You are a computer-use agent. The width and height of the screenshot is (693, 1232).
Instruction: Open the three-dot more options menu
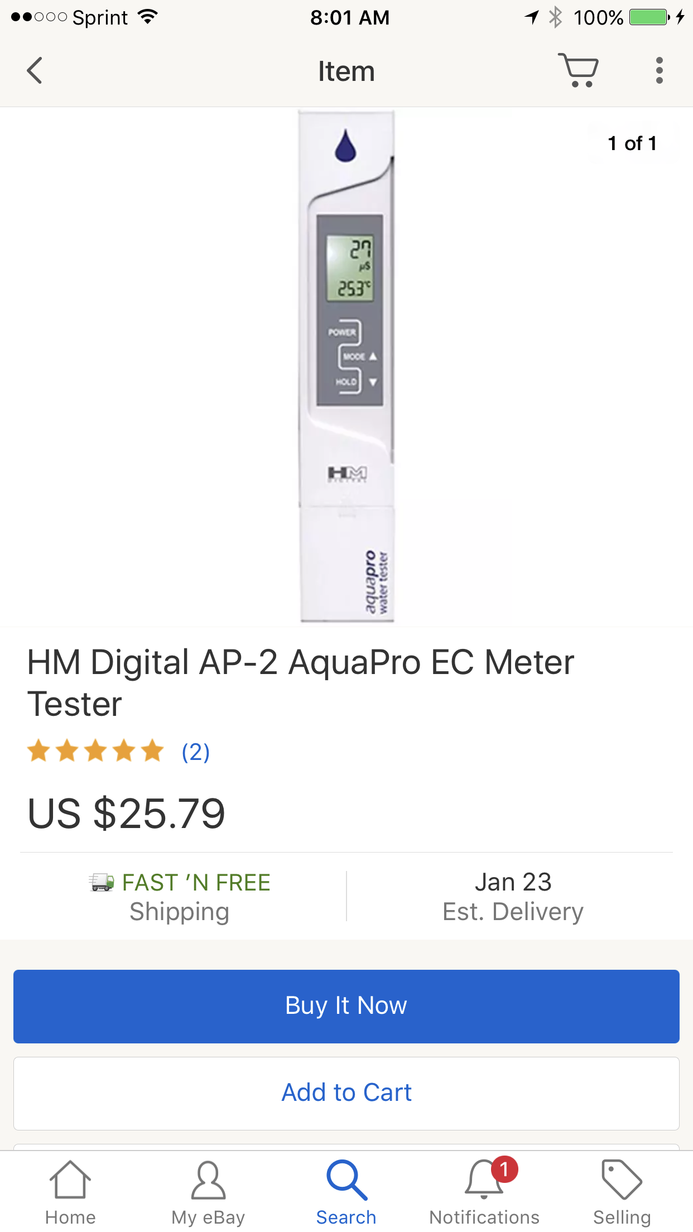[x=660, y=71]
